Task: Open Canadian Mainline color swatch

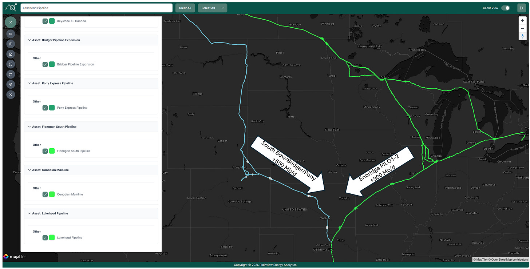Action: tap(52, 194)
